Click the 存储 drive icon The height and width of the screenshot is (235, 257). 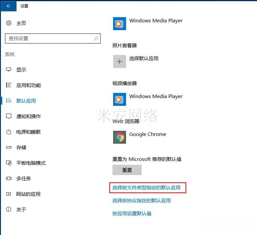pyautogui.click(x=8, y=147)
